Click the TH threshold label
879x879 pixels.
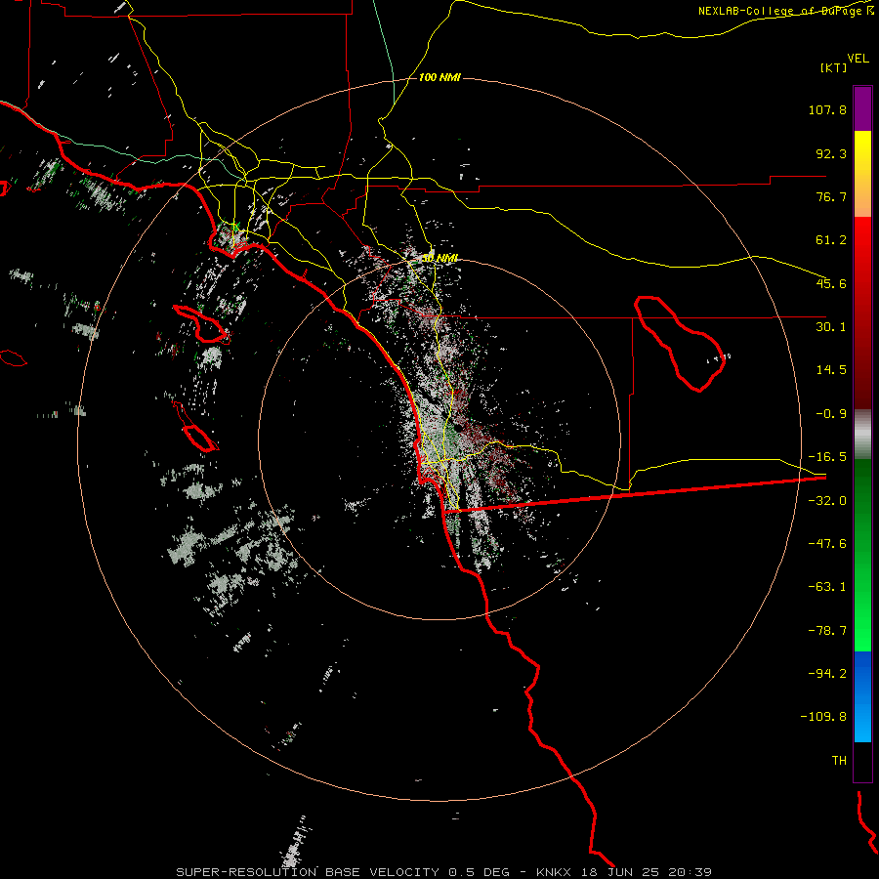click(x=839, y=761)
